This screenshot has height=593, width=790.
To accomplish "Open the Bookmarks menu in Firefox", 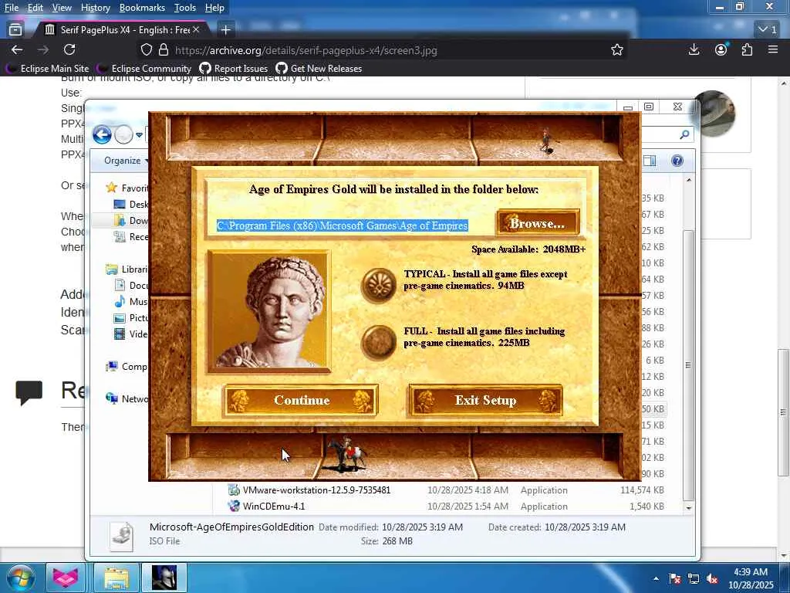I will [x=142, y=8].
